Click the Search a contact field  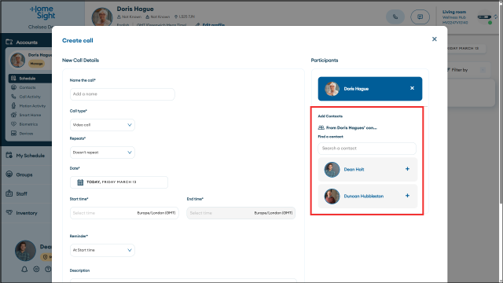point(367,149)
